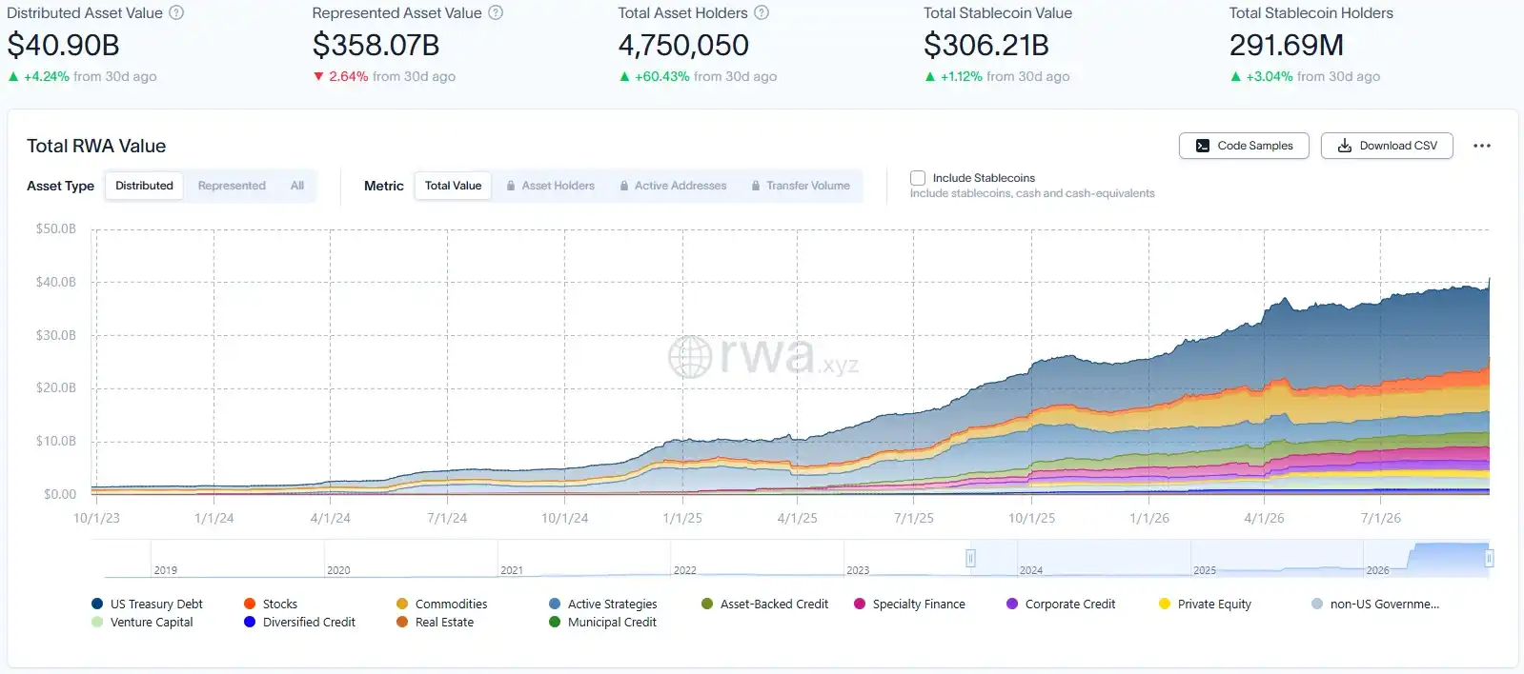Click the +60.43% change indicator
1524x674 pixels.
(x=654, y=76)
